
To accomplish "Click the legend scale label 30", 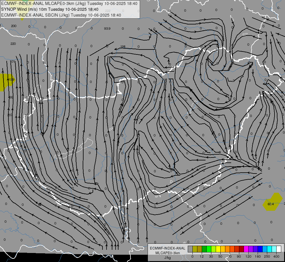I will tap(211, 256).
